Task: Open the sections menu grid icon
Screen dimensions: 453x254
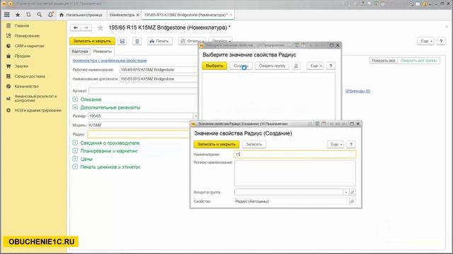Action: pos(7,15)
